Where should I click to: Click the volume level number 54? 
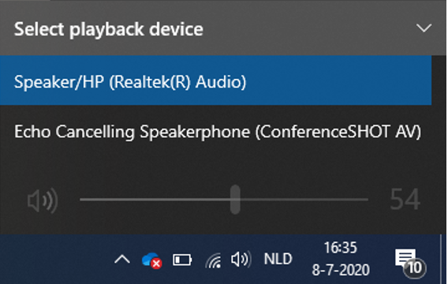pos(405,199)
